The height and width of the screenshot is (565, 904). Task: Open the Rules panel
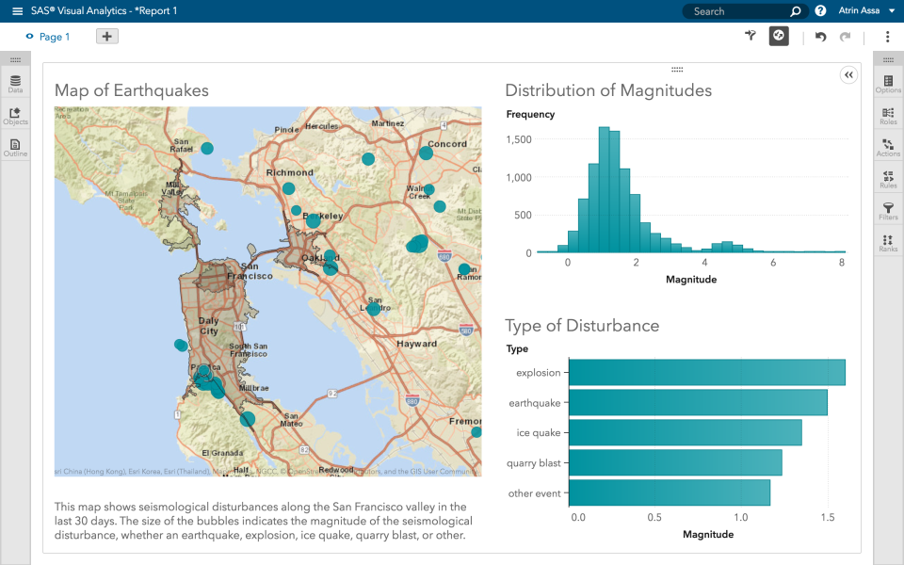pos(887,179)
